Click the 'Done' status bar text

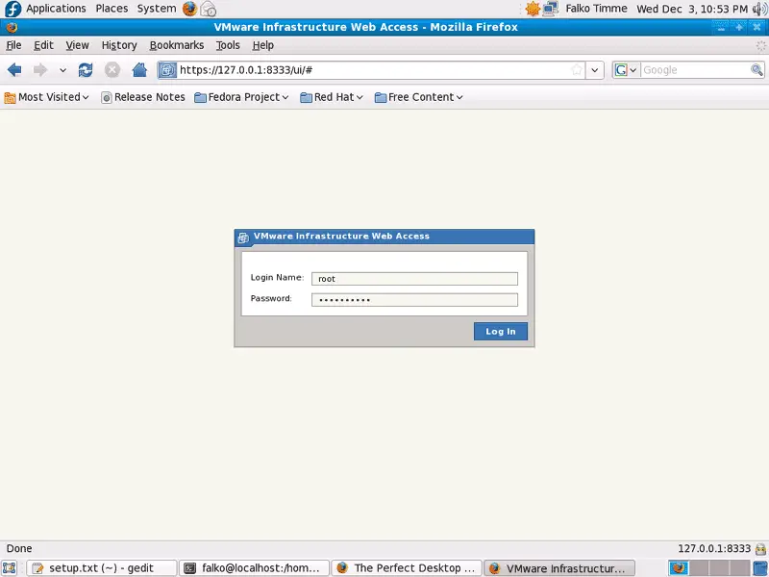pos(19,548)
